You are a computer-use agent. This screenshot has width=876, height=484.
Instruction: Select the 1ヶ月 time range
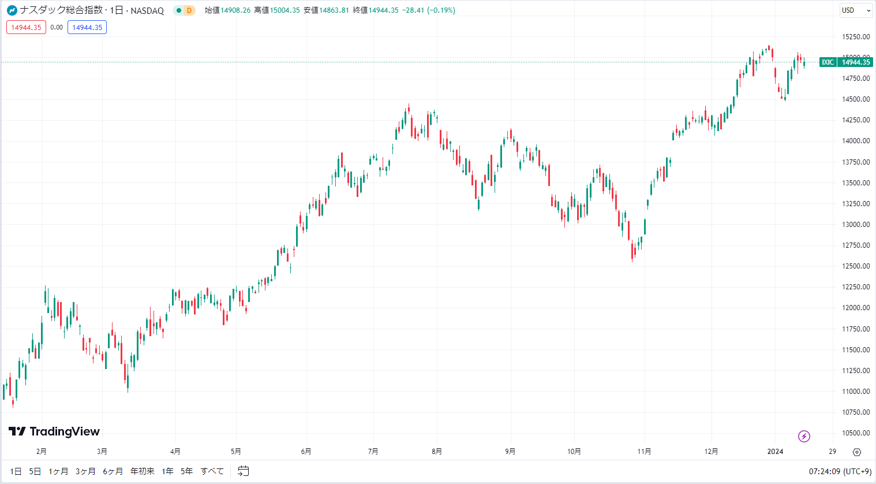pos(58,471)
